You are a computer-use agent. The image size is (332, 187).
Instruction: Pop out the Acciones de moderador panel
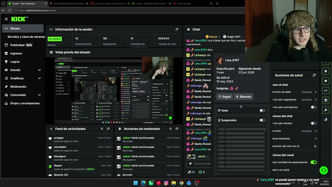pos(177,129)
